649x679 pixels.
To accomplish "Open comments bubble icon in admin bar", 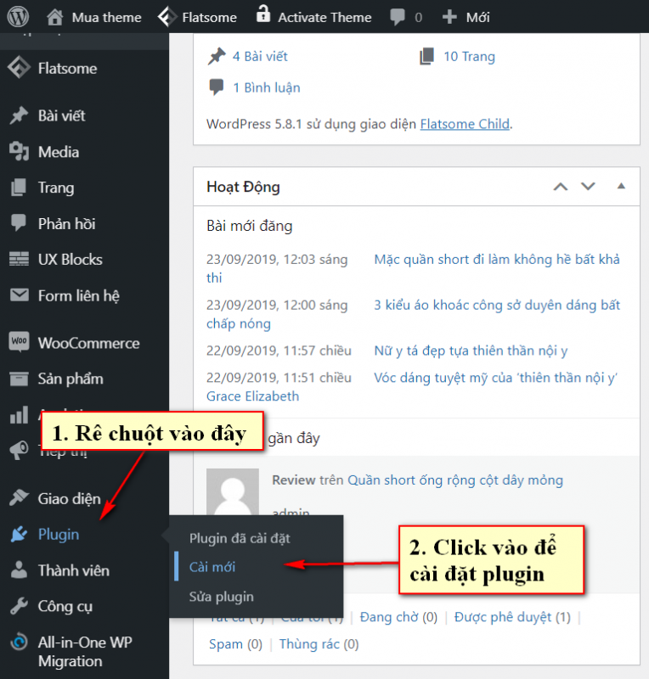I will pyautogui.click(x=397, y=17).
